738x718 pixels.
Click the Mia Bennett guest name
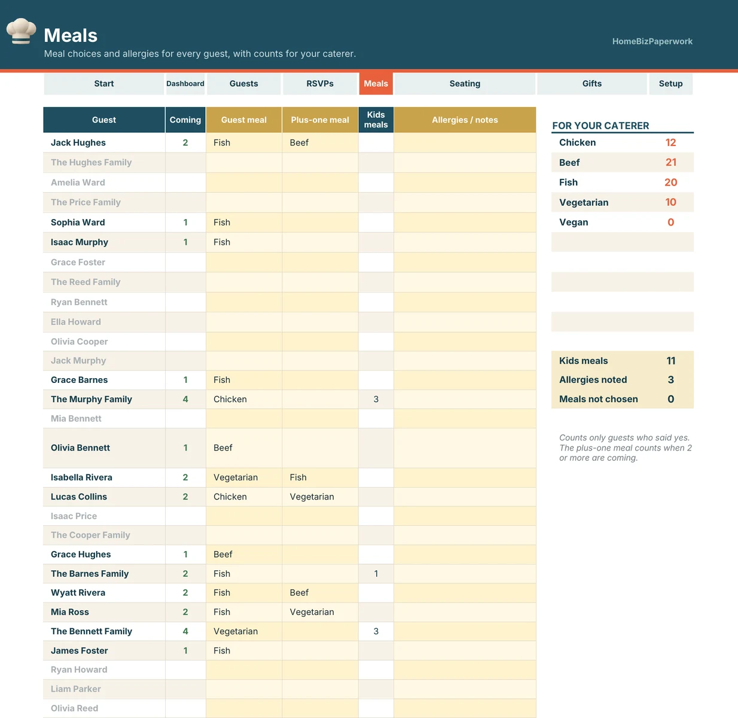76,418
